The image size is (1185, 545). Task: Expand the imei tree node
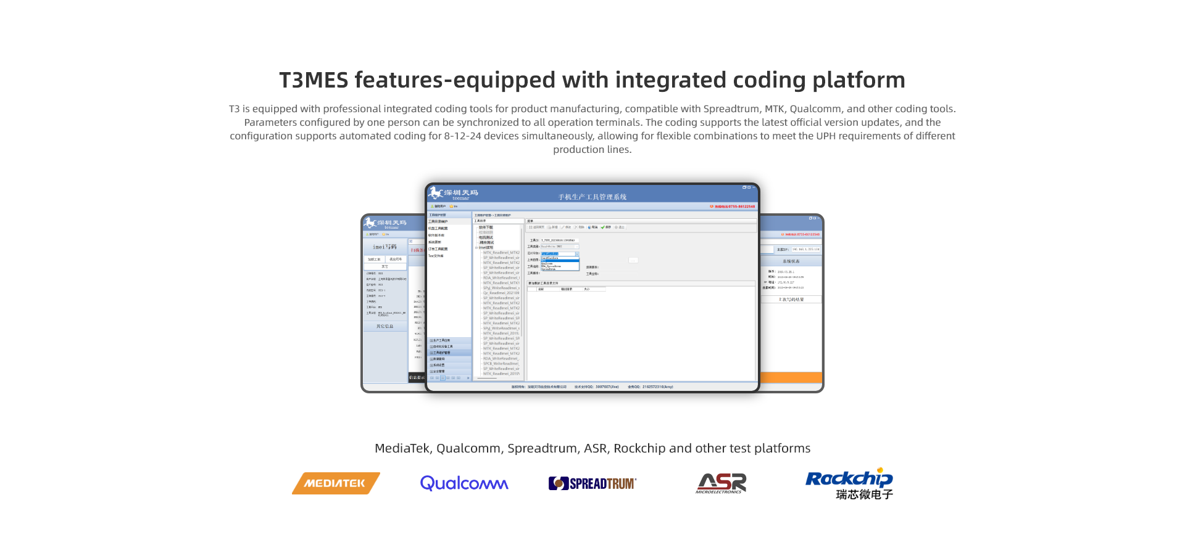pos(476,248)
